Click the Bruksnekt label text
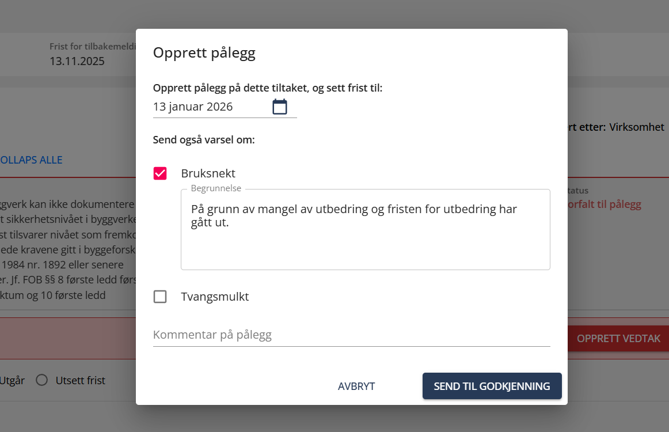The height and width of the screenshot is (432, 669). (208, 173)
